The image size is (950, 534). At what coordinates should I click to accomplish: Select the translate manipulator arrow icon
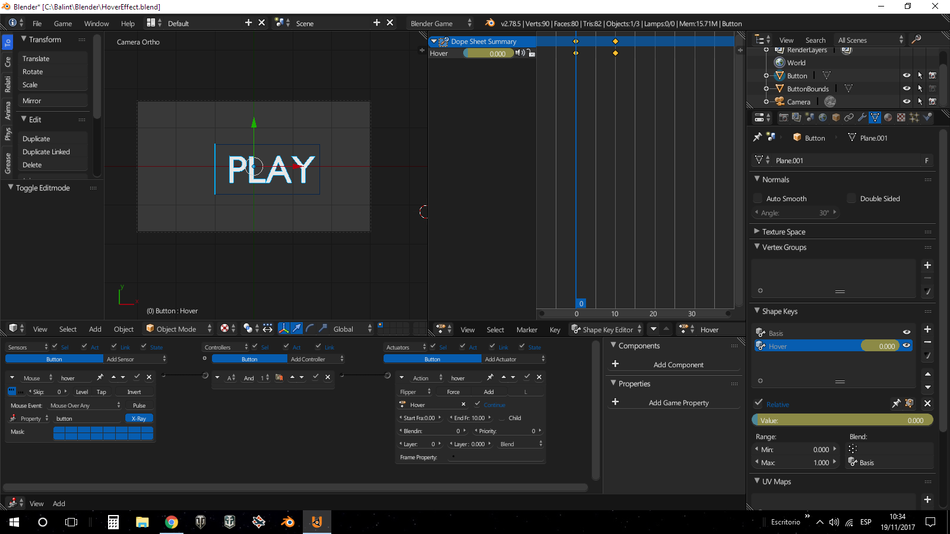click(296, 329)
